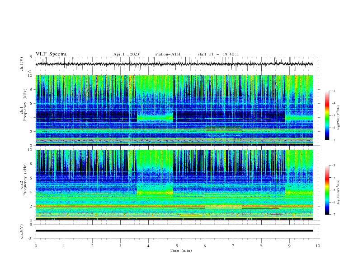Click the ch.1 color bar 'log(PSD)(V²/Hz)' label
Image resolution: width=358 pixels, height=276 pixels.
(x=339, y=117)
